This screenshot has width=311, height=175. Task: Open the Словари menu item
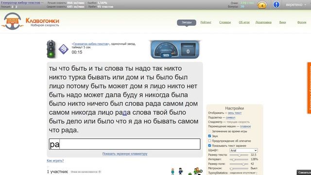[225, 22]
